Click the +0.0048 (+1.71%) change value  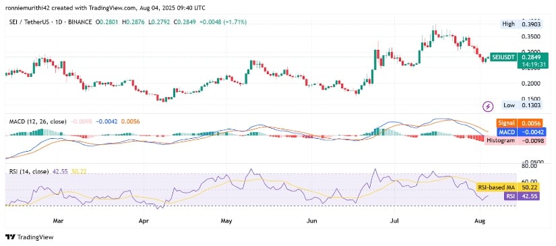[x=223, y=22]
